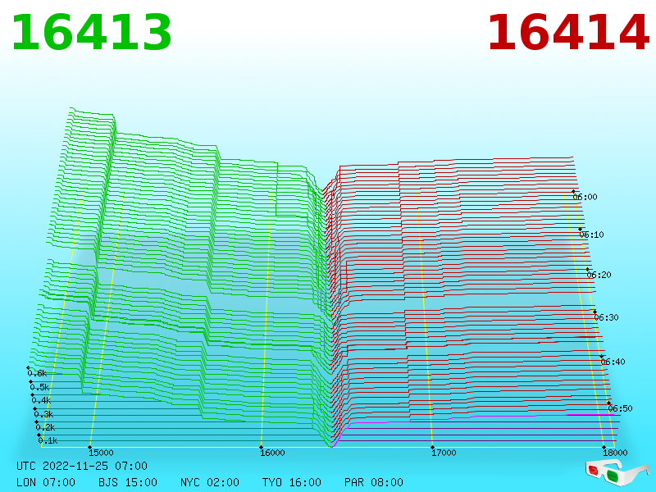656x492 pixels.
Task: Click the TYO 16:00 clock
Action: click(292, 482)
